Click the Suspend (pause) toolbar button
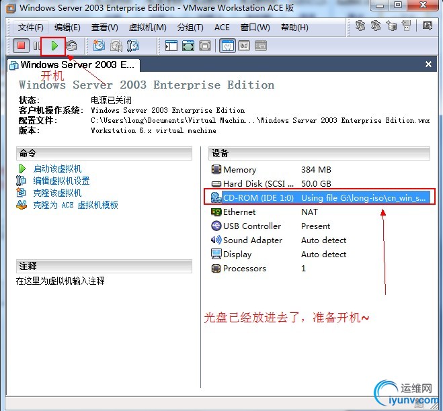Image resolution: width=443 pixels, height=411 pixels. click(x=36, y=46)
